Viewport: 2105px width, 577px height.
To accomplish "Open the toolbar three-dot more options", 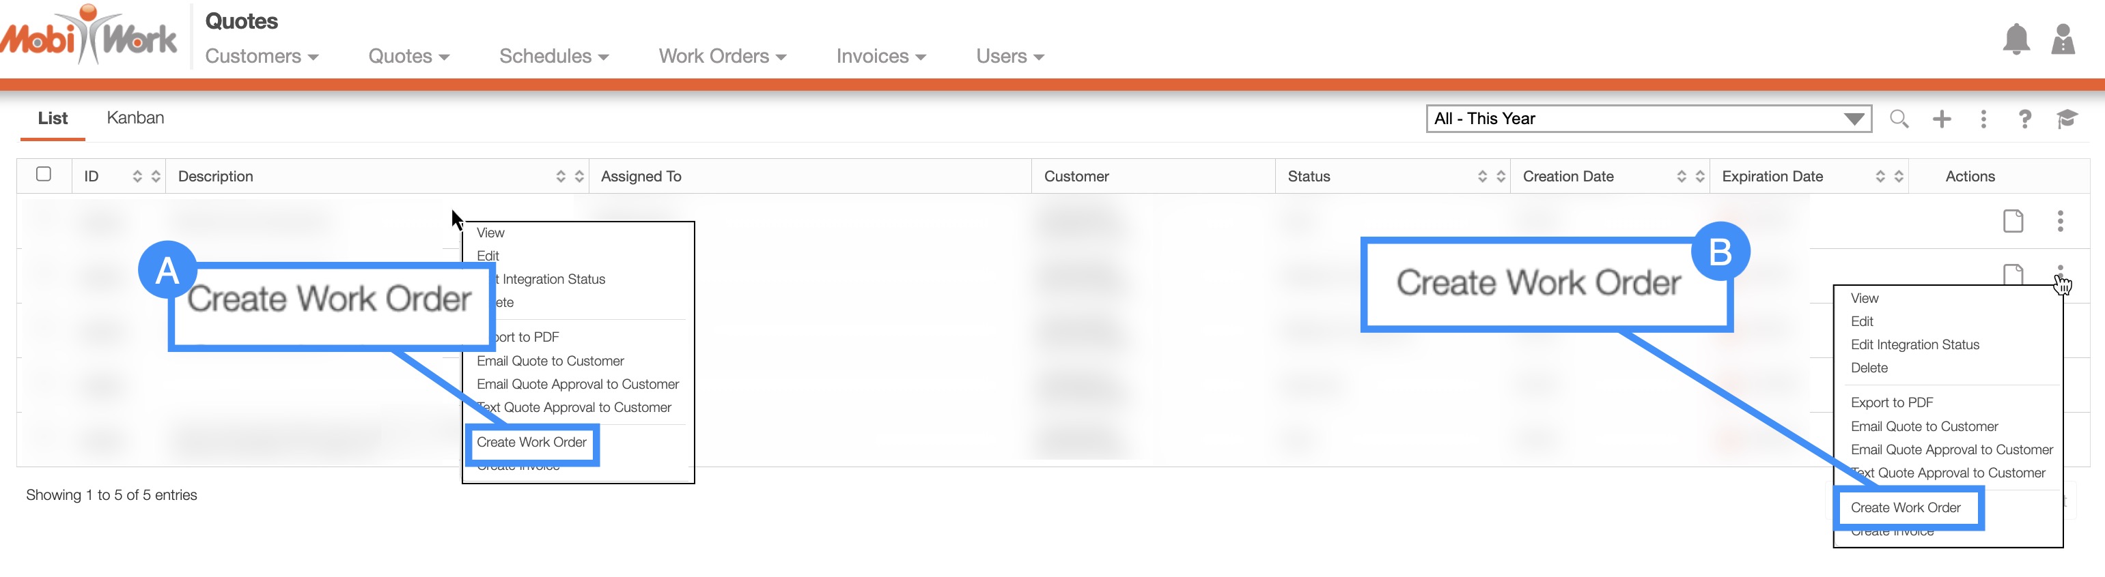I will pos(1983,119).
